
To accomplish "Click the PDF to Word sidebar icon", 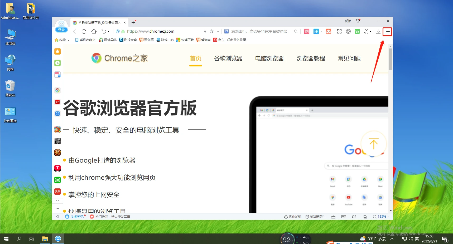I will coord(57,75).
